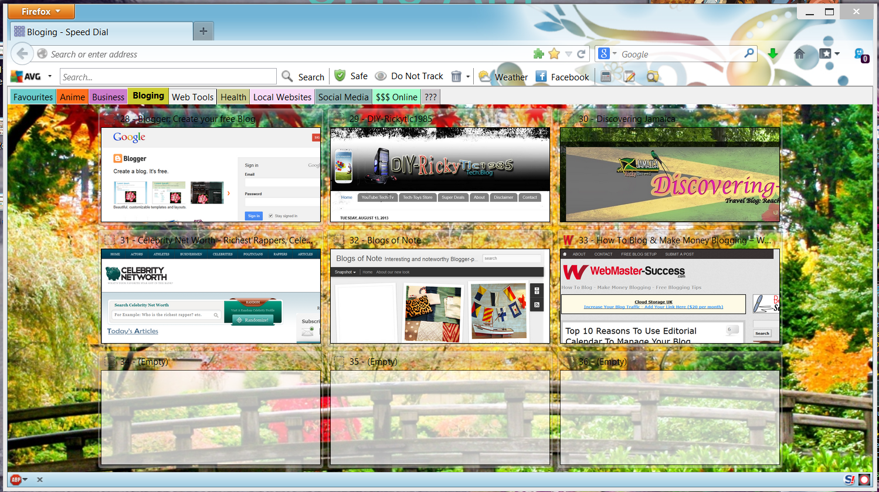Click the Adblock Plus icon in add-on bar
The width and height of the screenshot is (879, 492).
pos(16,480)
